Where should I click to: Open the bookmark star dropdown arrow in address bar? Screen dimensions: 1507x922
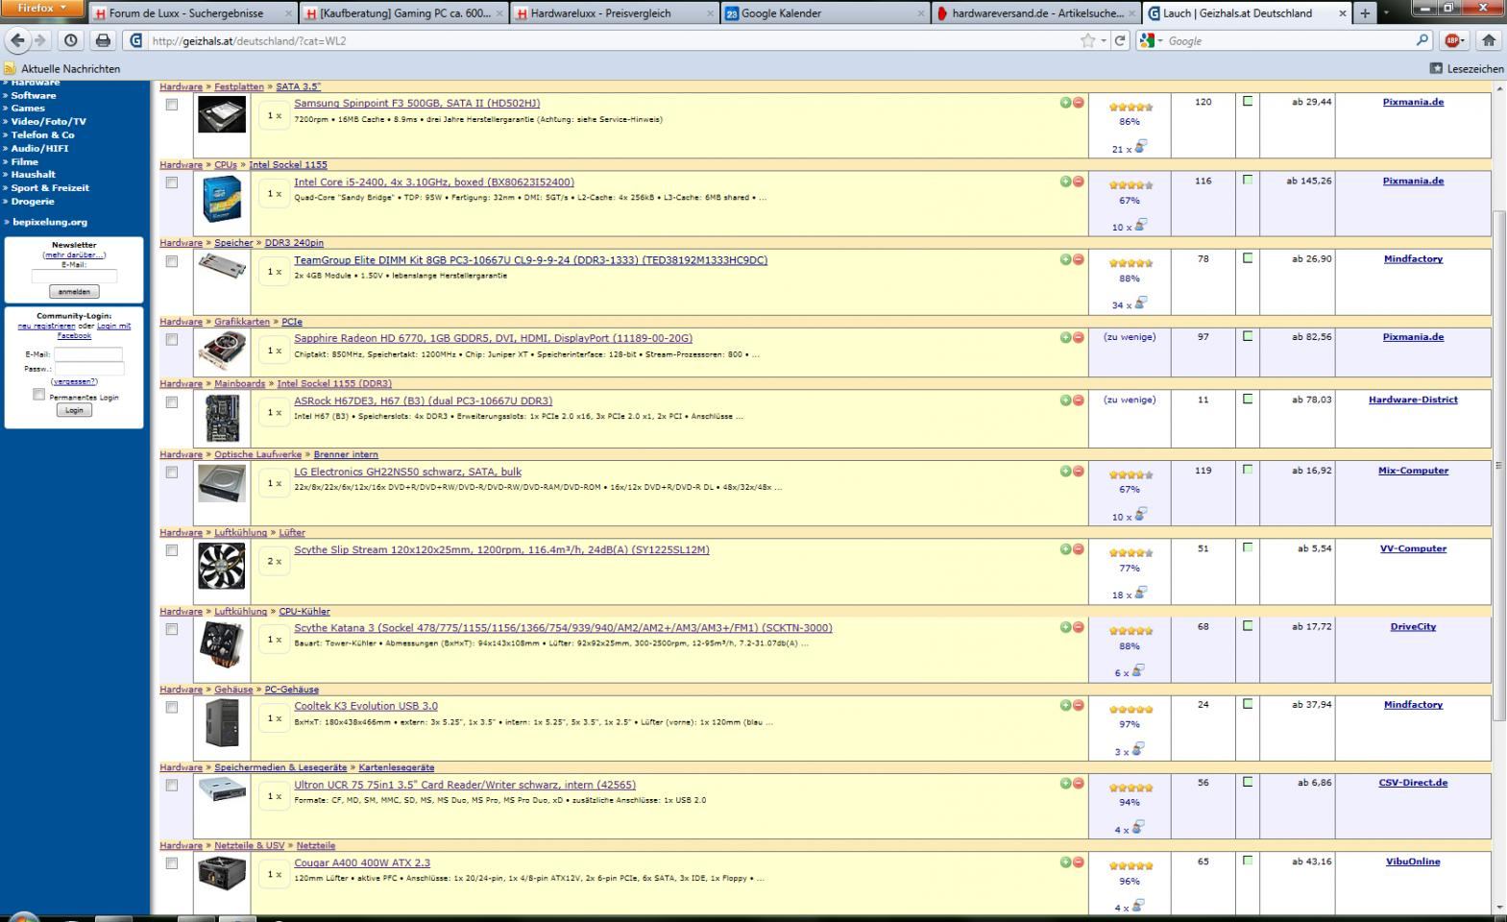pyautogui.click(x=1104, y=41)
